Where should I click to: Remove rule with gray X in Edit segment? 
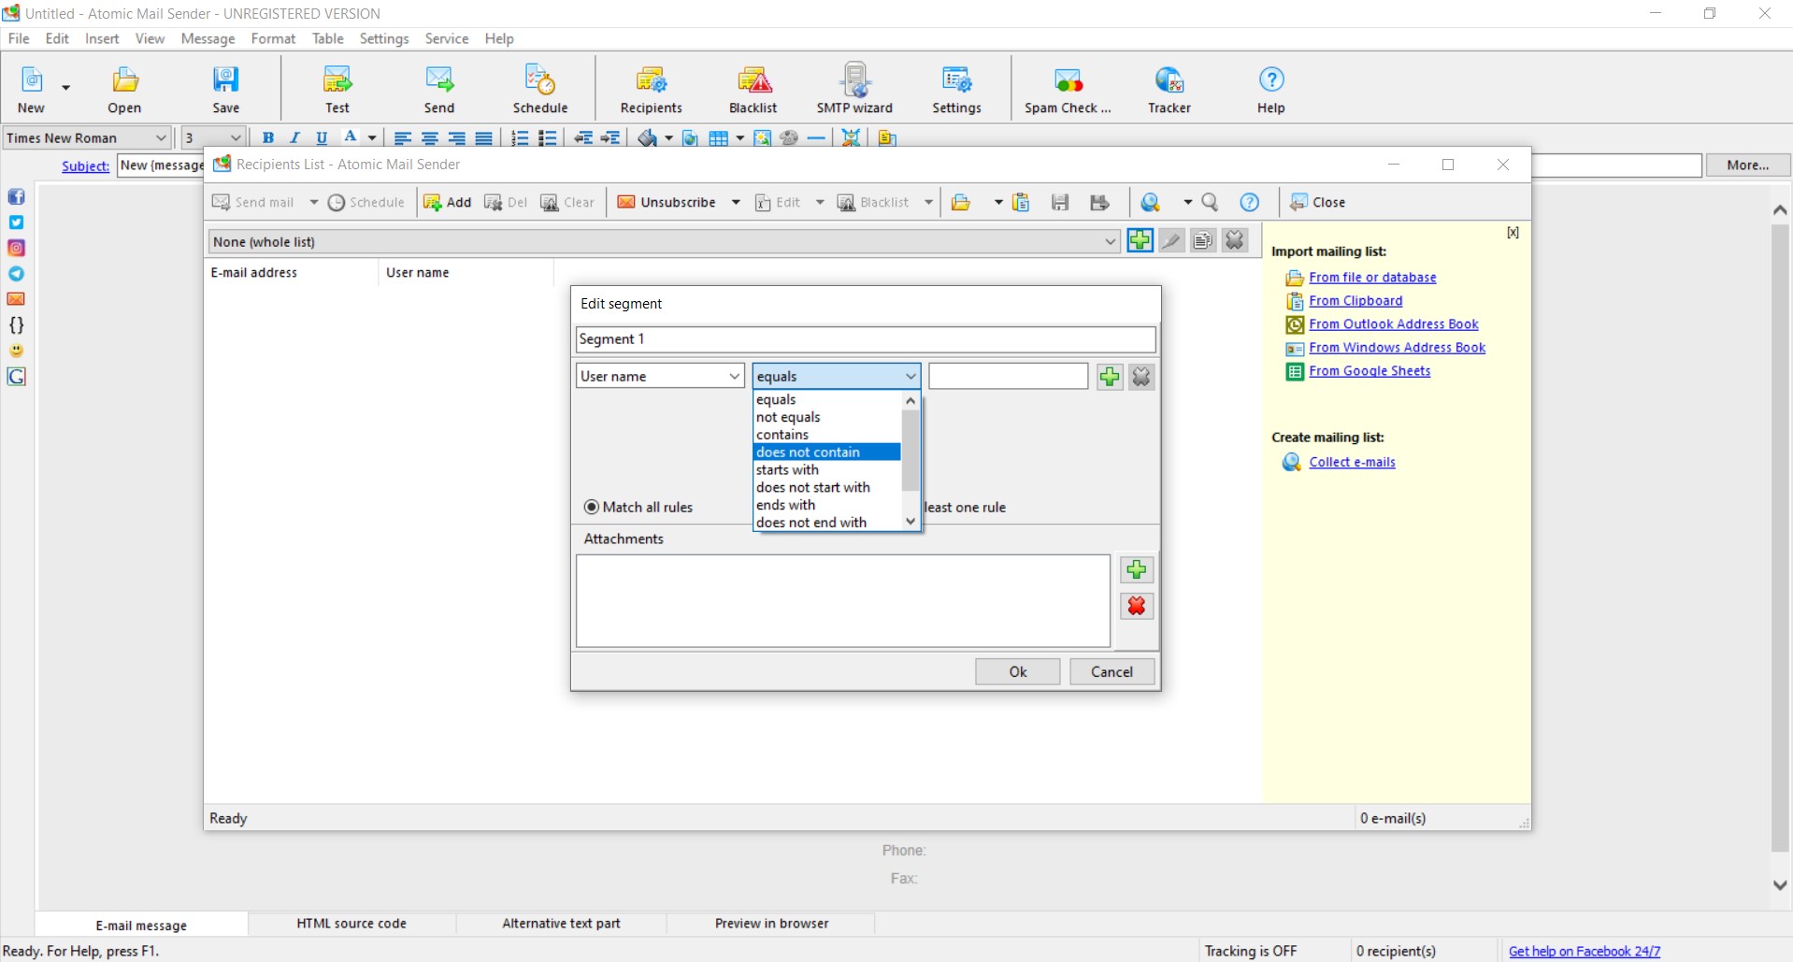tap(1141, 377)
